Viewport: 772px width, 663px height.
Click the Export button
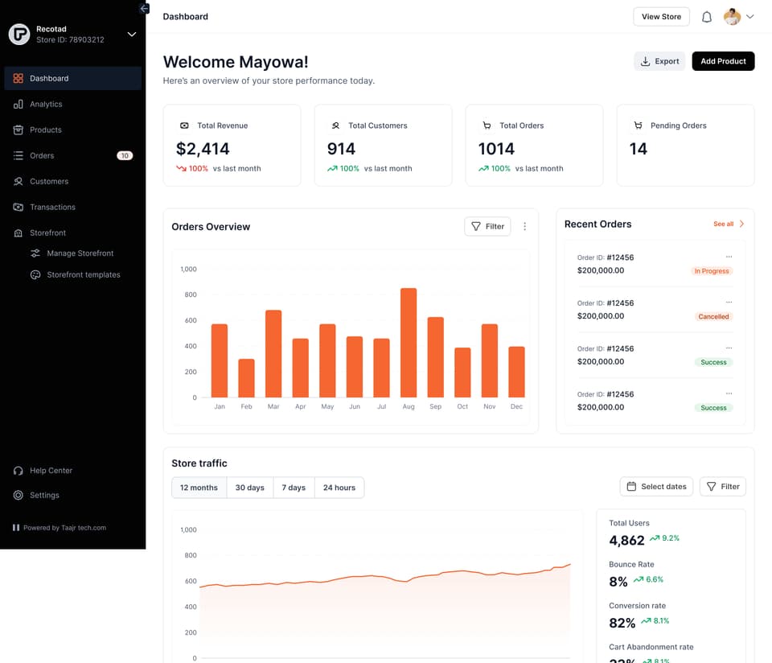click(x=659, y=61)
